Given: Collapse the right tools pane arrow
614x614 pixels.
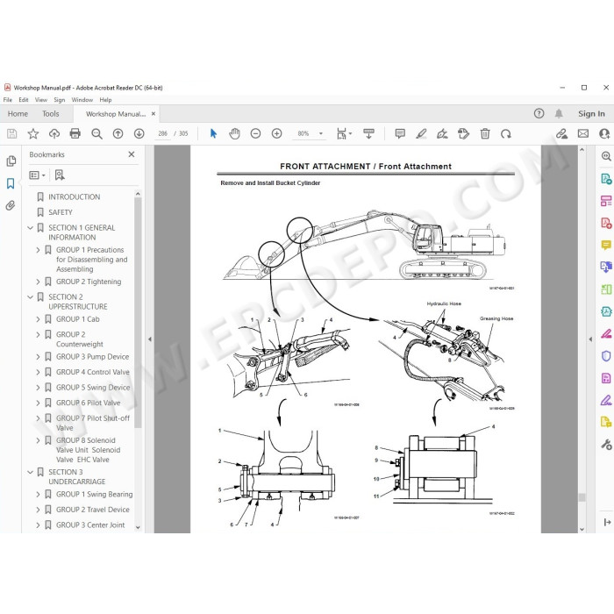Looking at the screenshot, I should coord(590,339).
